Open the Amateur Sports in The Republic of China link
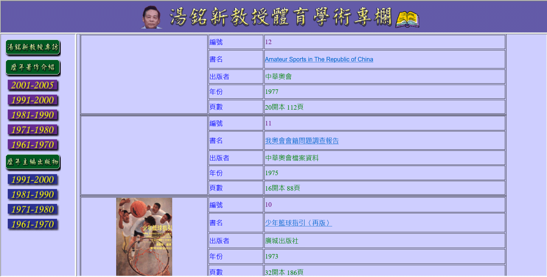The image size is (547, 277). pyautogui.click(x=319, y=59)
